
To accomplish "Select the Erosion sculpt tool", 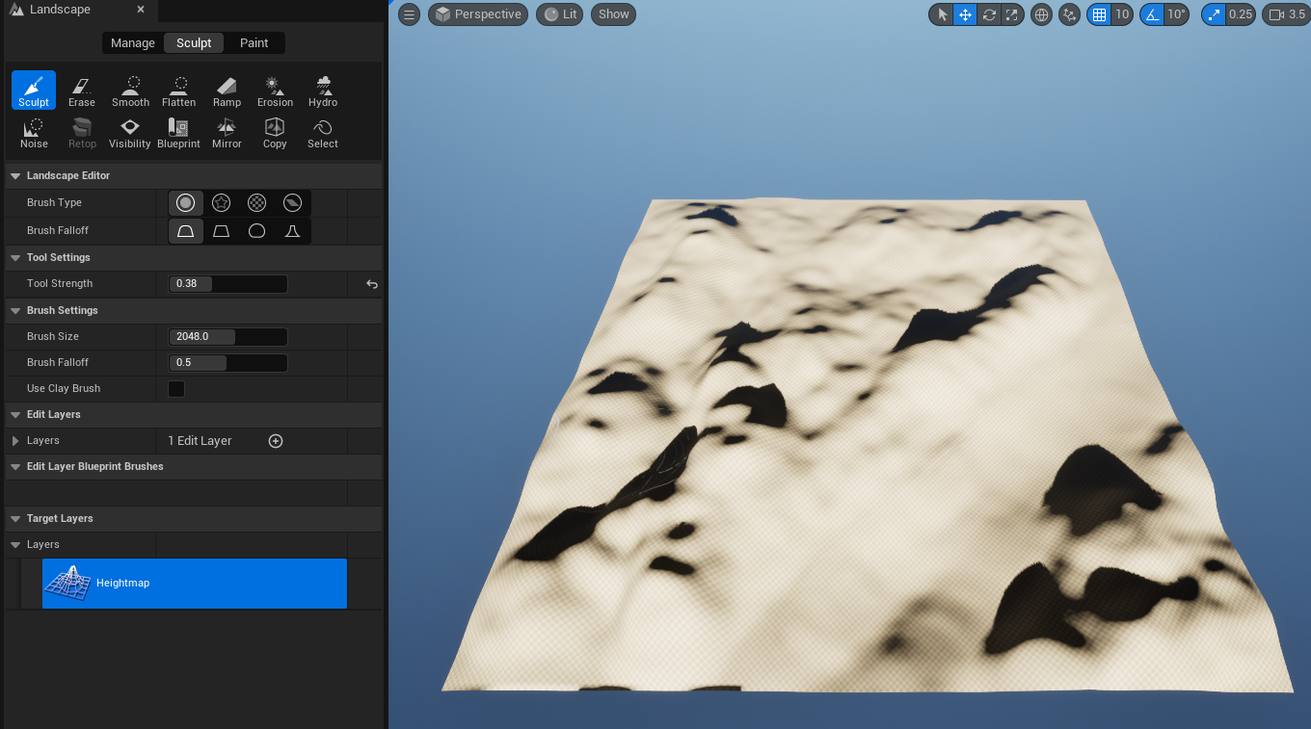I will click(x=275, y=91).
